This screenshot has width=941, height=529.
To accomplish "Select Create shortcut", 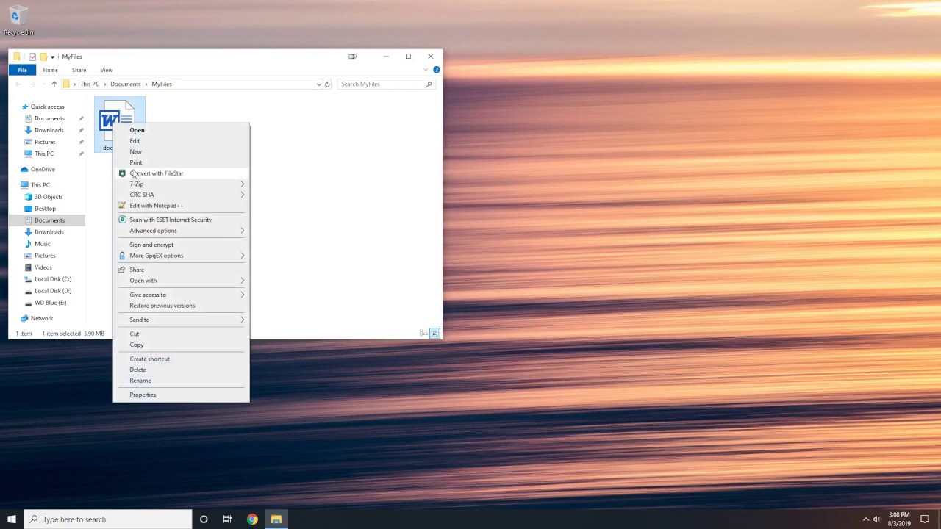I will tap(181, 359).
